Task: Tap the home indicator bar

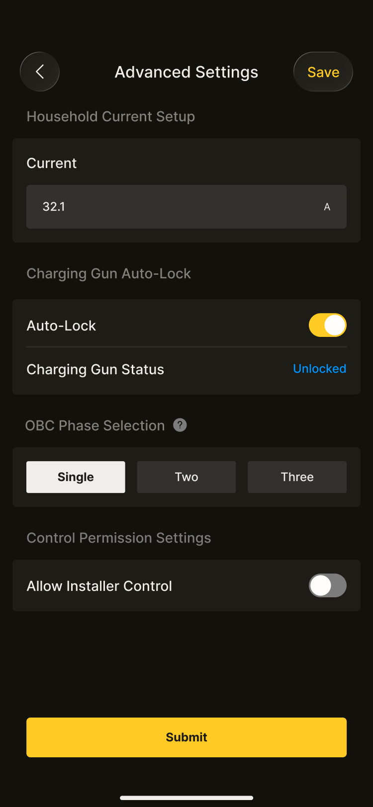Action: tap(186, 798)
